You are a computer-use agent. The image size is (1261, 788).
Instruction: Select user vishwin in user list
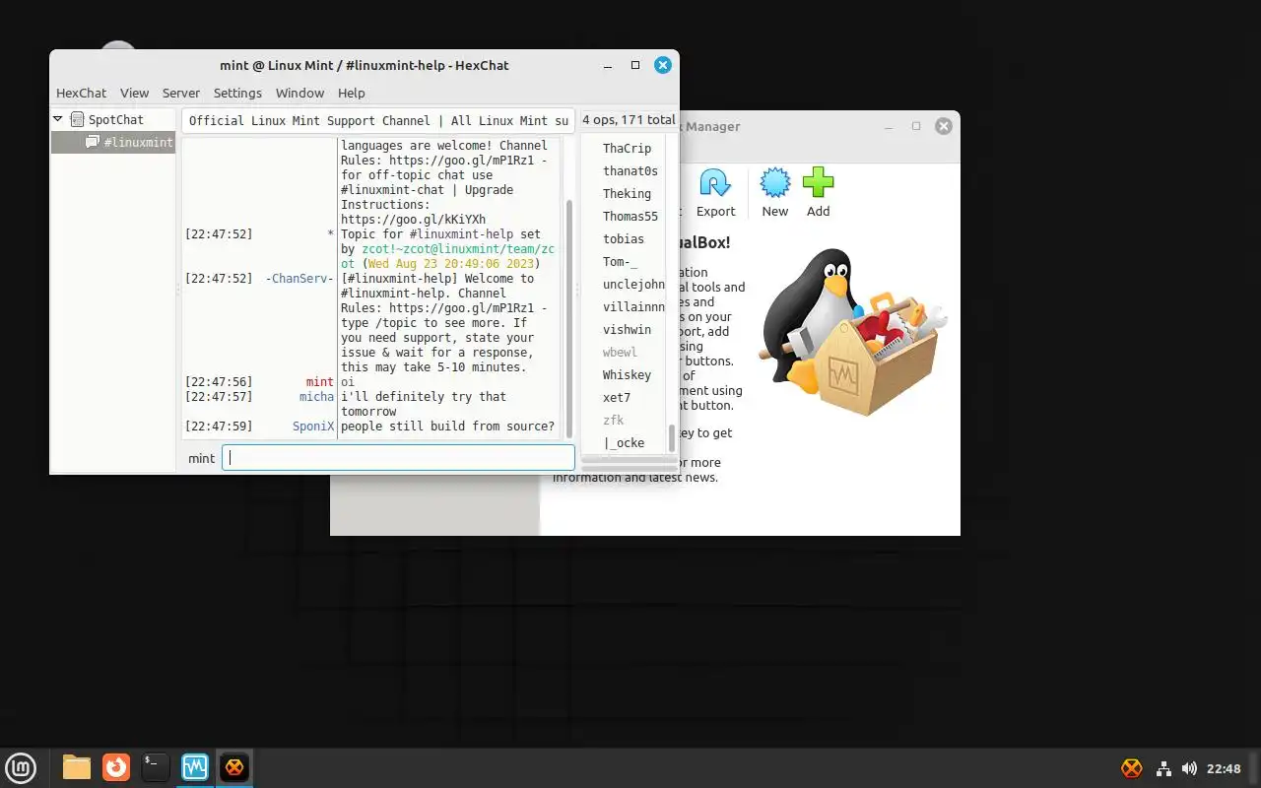[x=627, y=329]
